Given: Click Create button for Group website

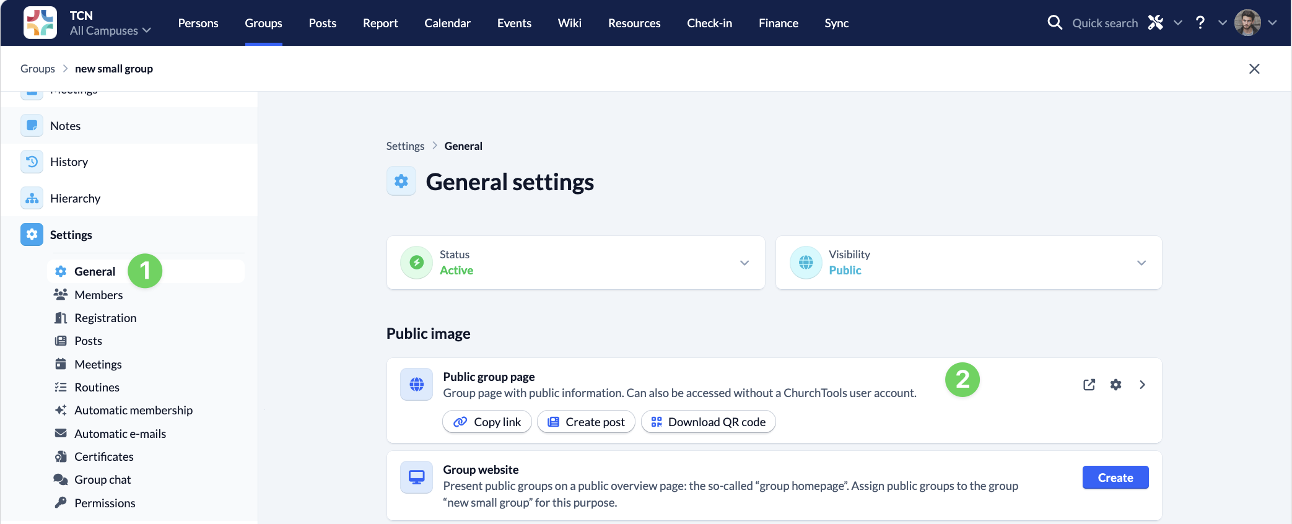Looking at the screenshot, I should pos(1115,478).
